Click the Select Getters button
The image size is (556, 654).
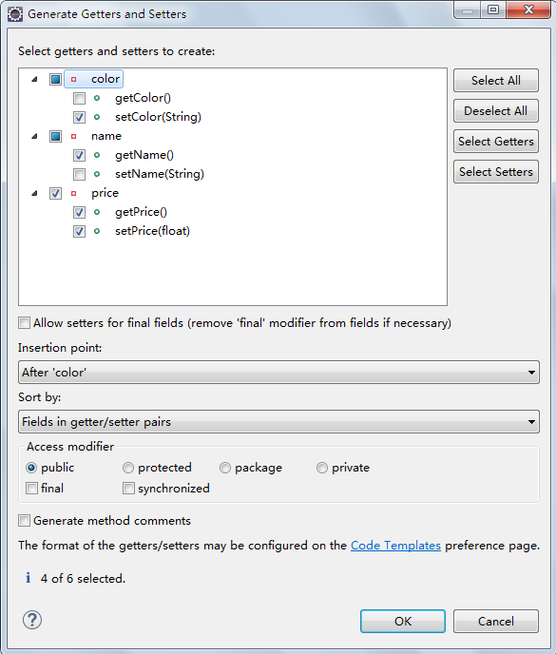(496, 142)
